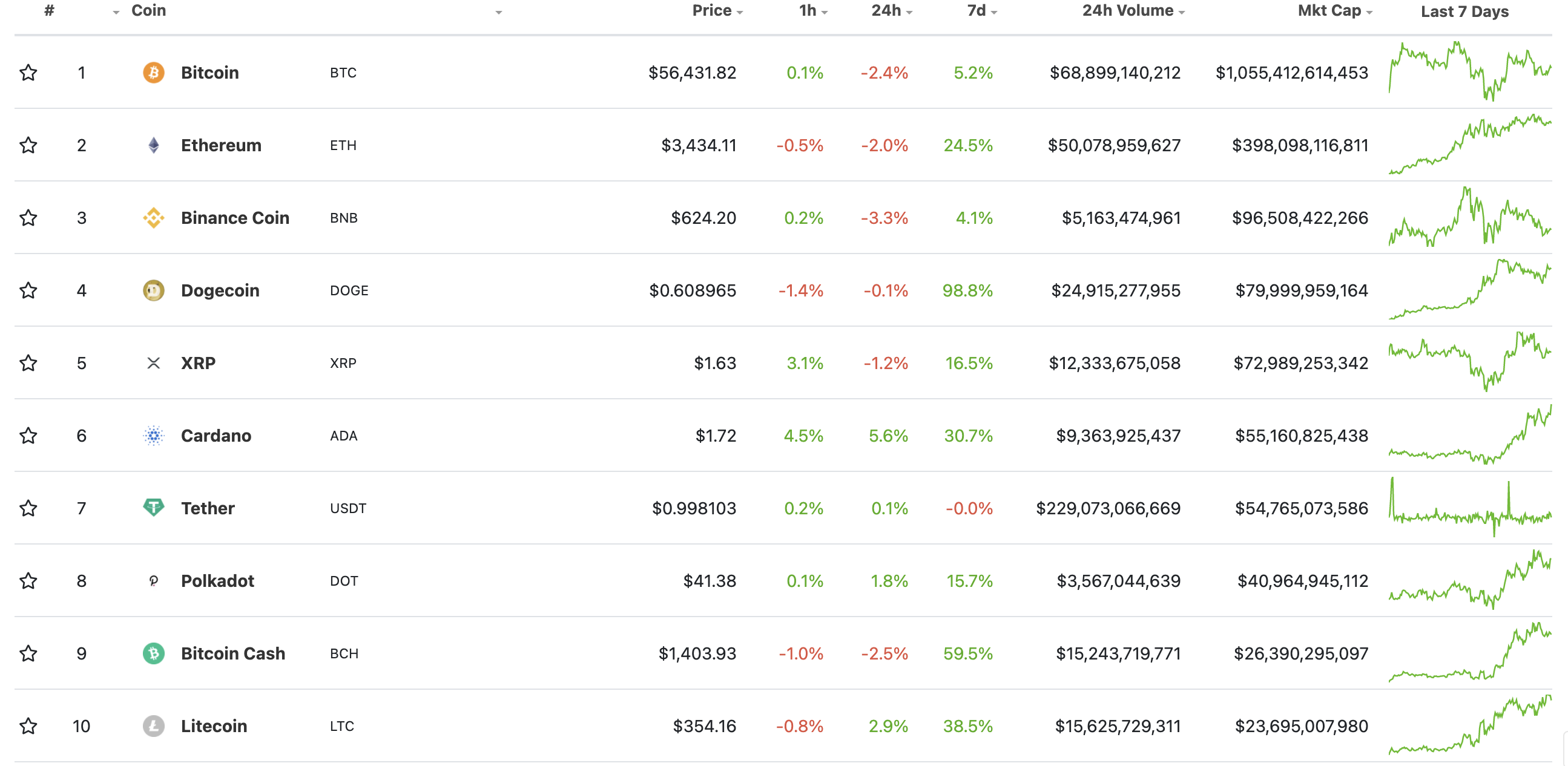Click the Bitcoin Cash green logo
Image resolution: width=1568 pixels, height=766 pixels.
pos(153,653)
